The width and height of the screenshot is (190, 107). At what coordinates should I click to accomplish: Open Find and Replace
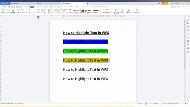pyautogui.click(x=116, y=12)
